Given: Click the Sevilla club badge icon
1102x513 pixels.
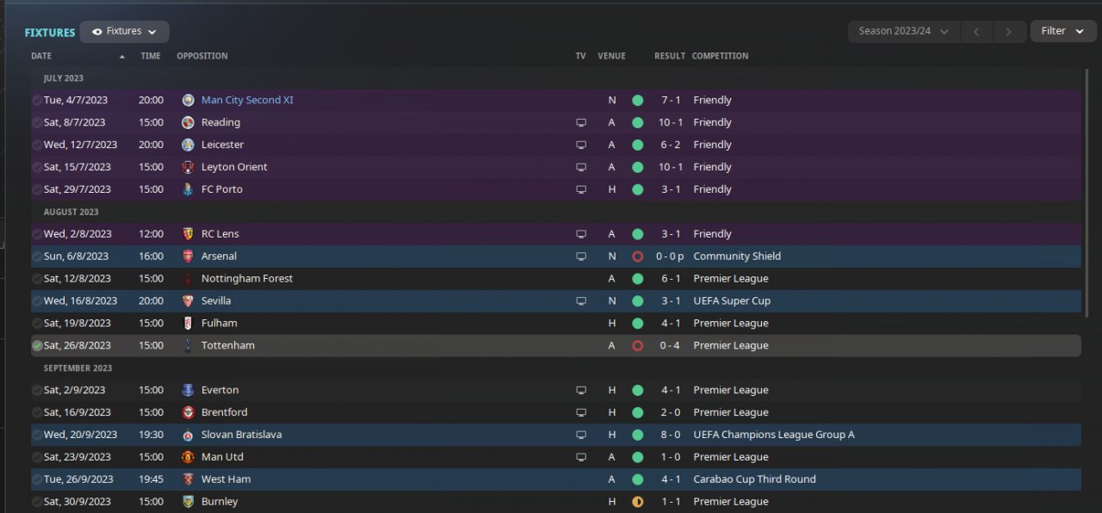Looking at the screenshot, I should click(x=189, y=301).
